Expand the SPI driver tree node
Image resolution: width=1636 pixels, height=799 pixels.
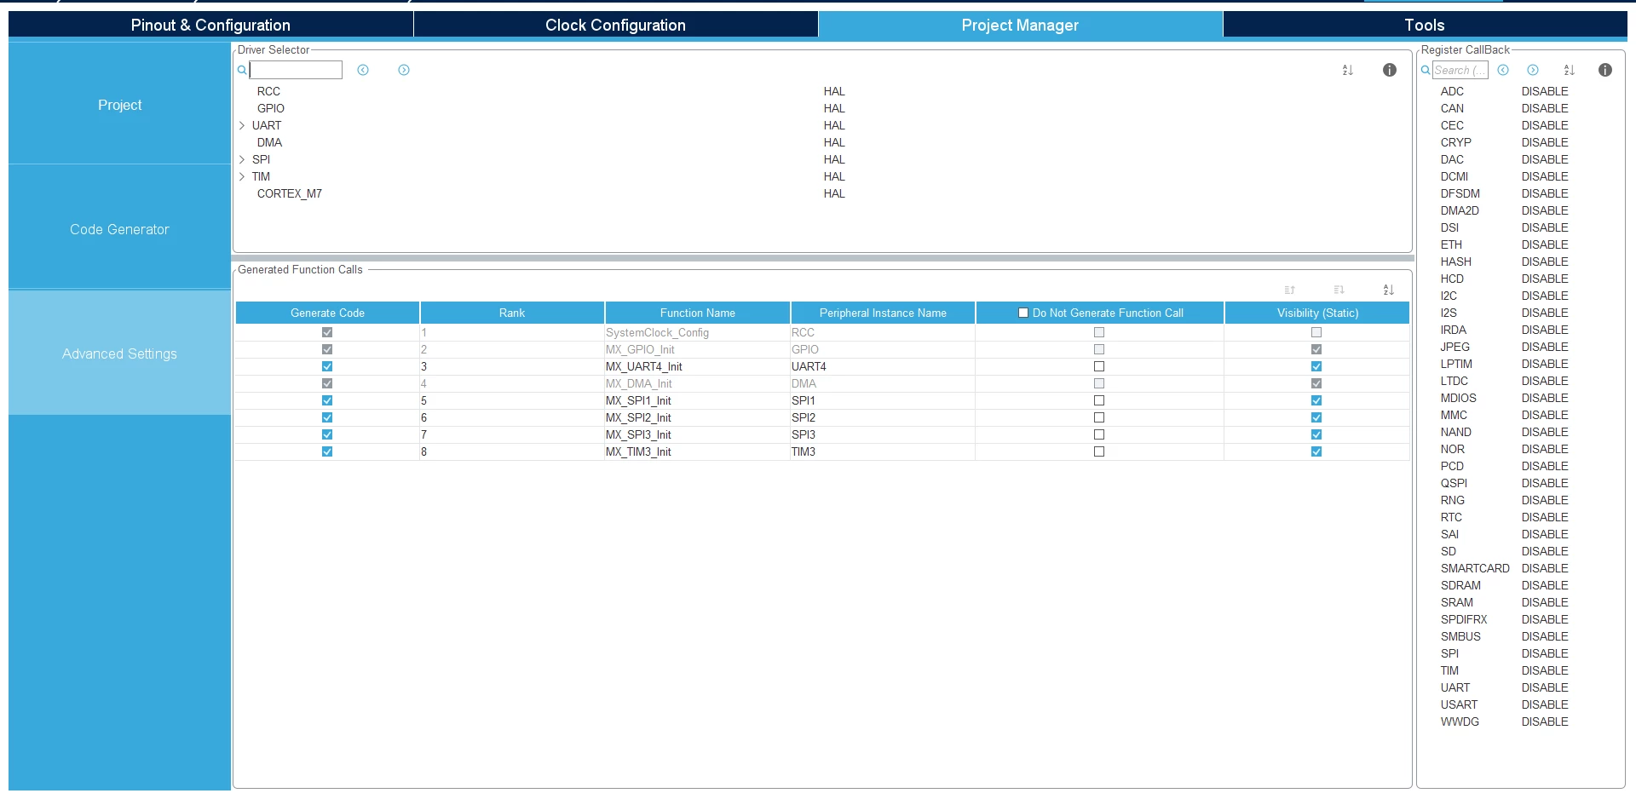point(242,159)
